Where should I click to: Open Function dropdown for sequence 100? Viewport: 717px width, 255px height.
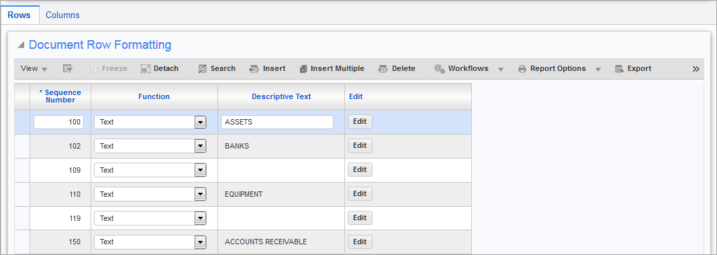click(200, 122)
